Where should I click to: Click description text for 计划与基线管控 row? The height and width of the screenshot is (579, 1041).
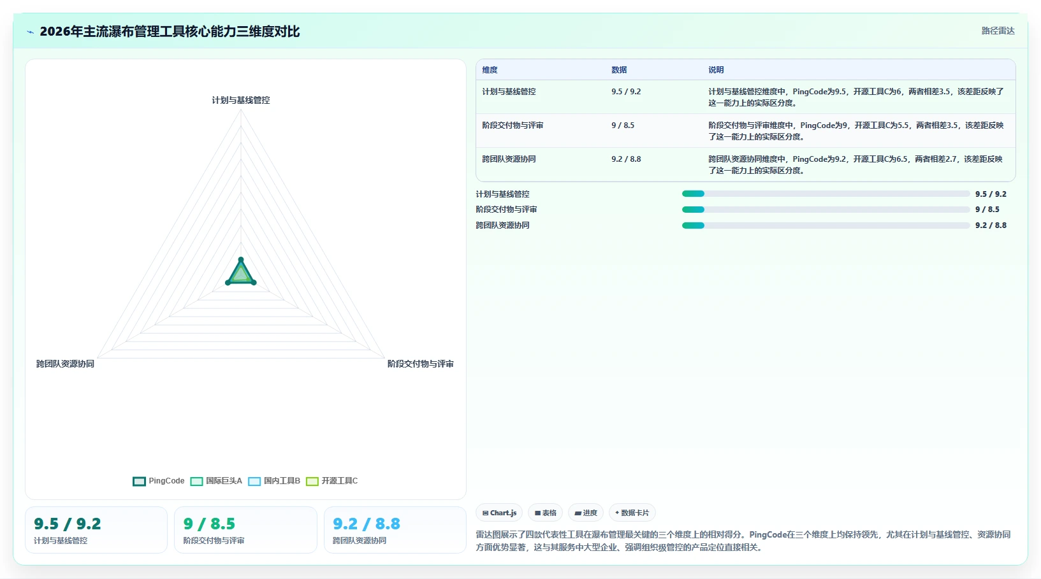click(856, 97)
